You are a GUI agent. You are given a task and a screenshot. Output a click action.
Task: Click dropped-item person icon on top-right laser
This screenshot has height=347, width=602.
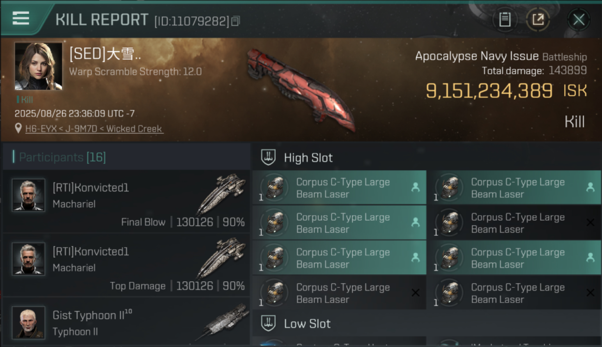pyautogui.click(x=590, y=187)
